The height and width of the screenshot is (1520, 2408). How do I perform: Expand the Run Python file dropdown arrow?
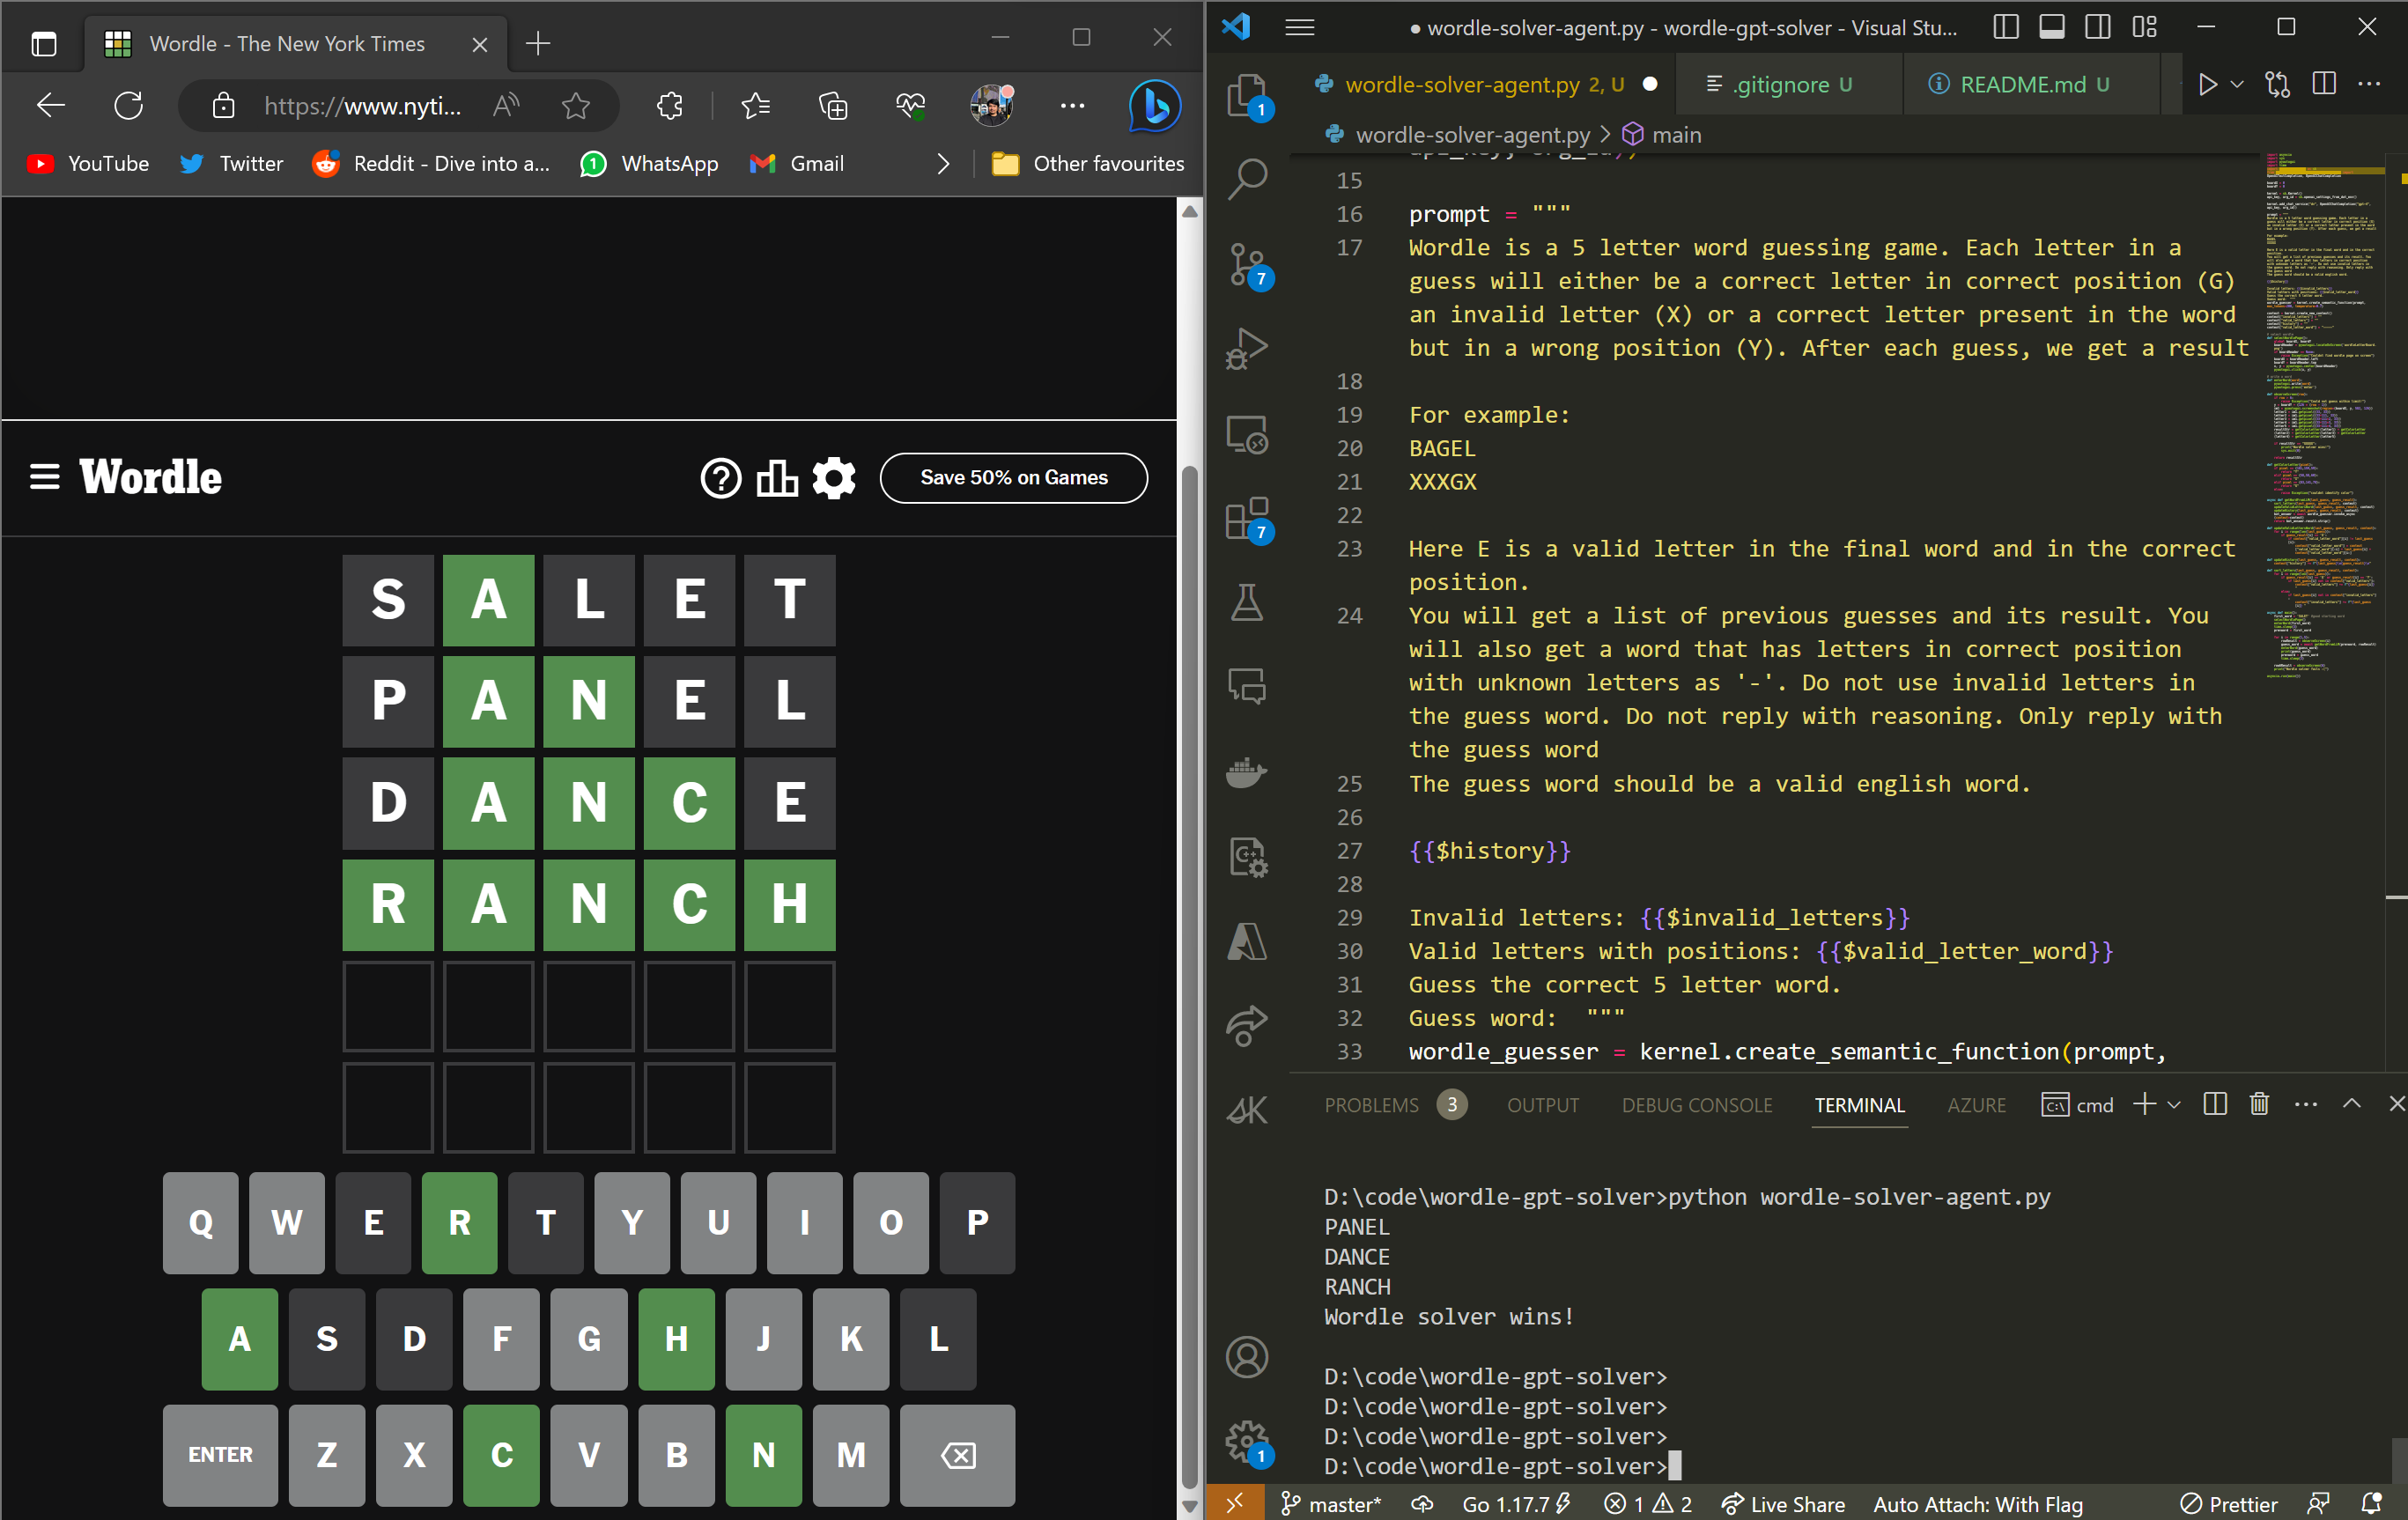[x=2238, y=85]
